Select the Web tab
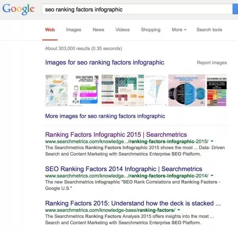Image resolution: width=238 pixels, height=230 pixels. pos(50,30)
